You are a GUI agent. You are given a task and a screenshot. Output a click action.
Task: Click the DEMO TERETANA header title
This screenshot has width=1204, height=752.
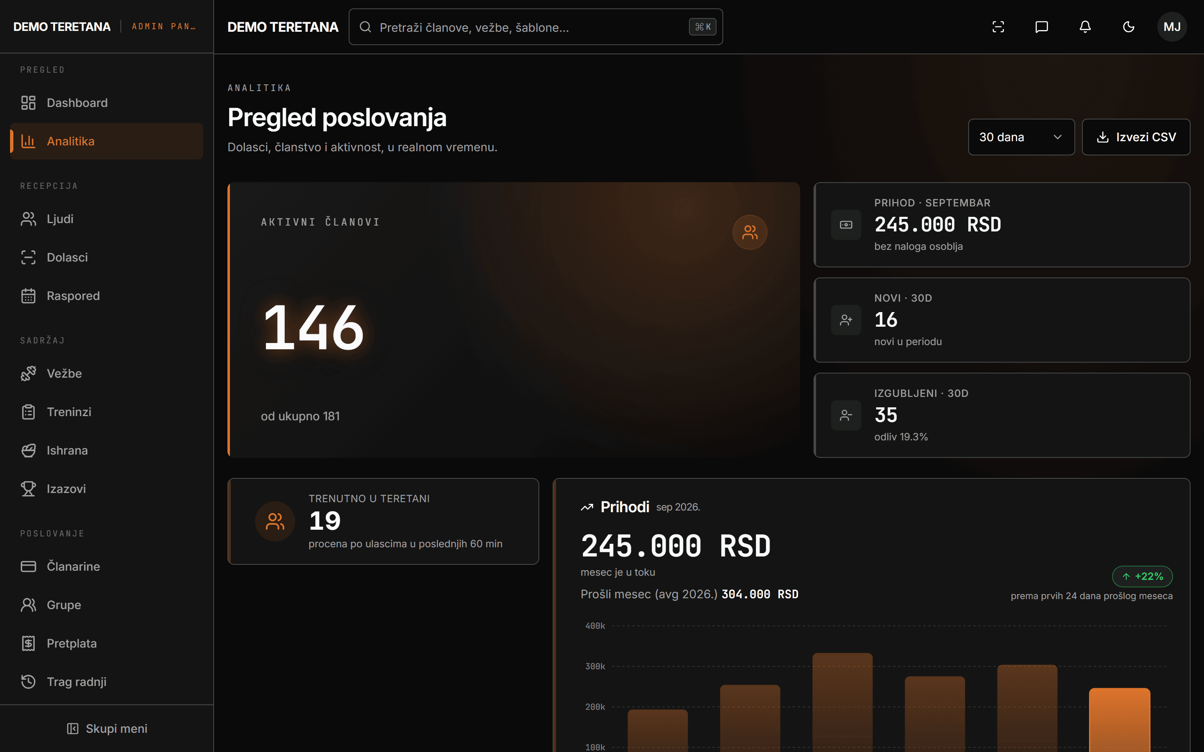[x=283, y=27]
